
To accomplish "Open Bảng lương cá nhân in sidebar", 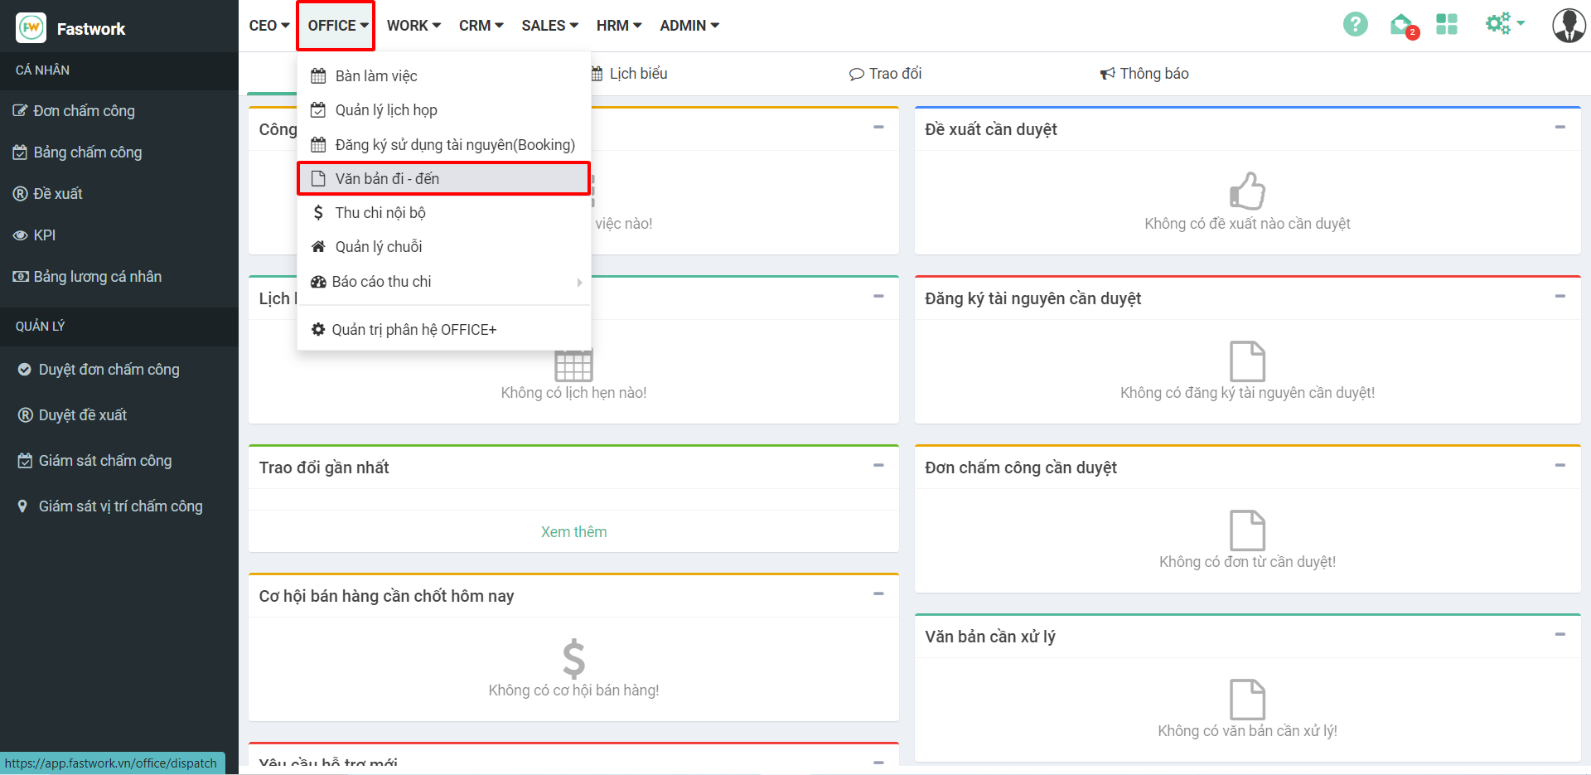I will [x=97, y=277].
